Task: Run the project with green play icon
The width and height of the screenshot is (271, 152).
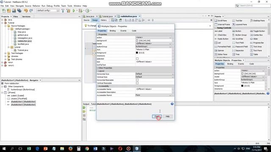Action: coord(74,11)
